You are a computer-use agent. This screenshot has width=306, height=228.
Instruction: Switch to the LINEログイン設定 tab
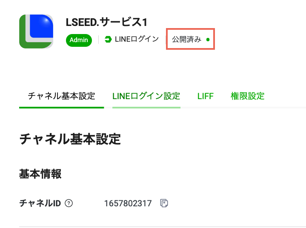(146, 96)
